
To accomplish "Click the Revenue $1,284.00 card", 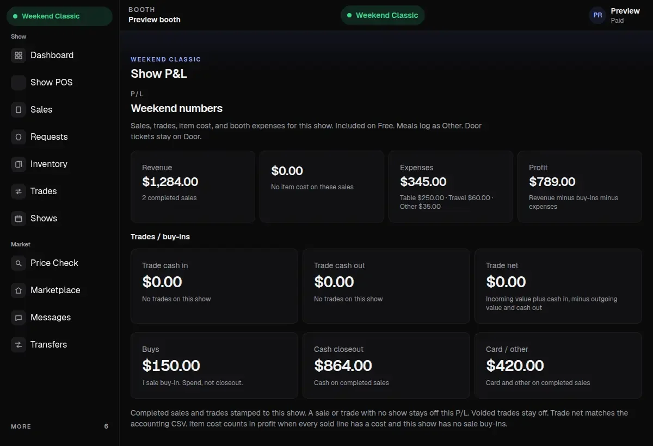I will [193, 187].
